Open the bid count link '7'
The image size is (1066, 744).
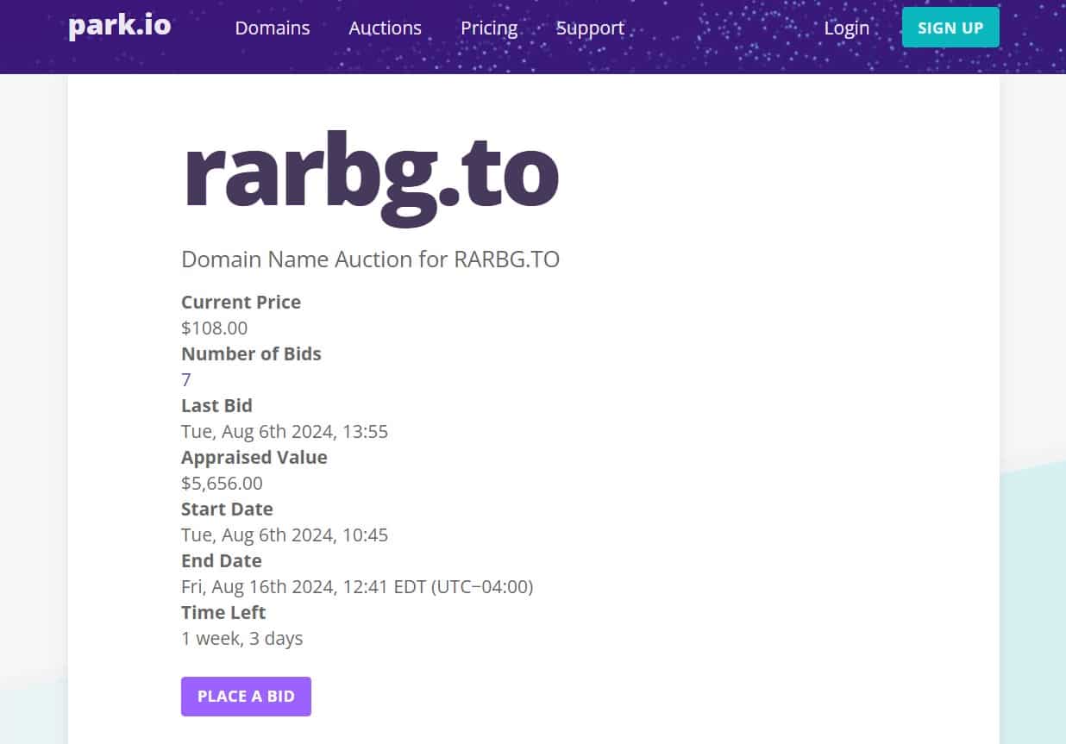186,380
